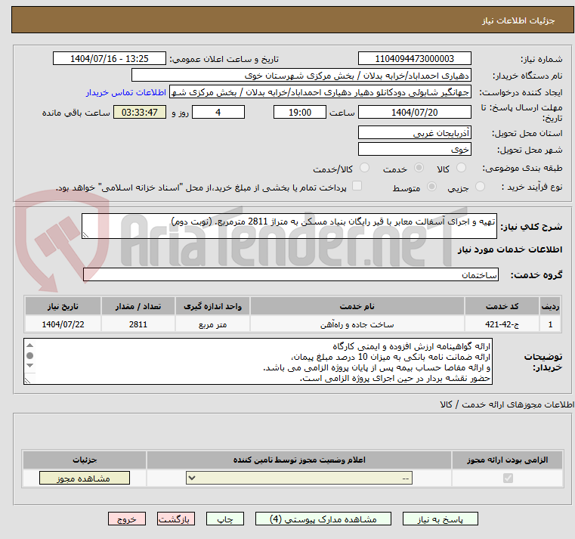Click the scrollbar thumb in توضیحات خریدار box
Viewport: 575px width, 539px height.
[30, 355]
